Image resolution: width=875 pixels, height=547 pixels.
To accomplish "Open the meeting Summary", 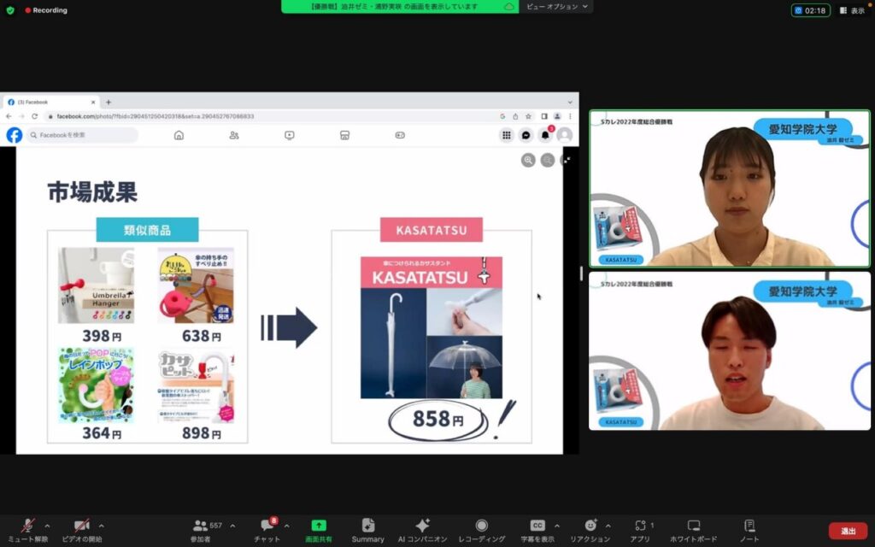I will point(367,530).
